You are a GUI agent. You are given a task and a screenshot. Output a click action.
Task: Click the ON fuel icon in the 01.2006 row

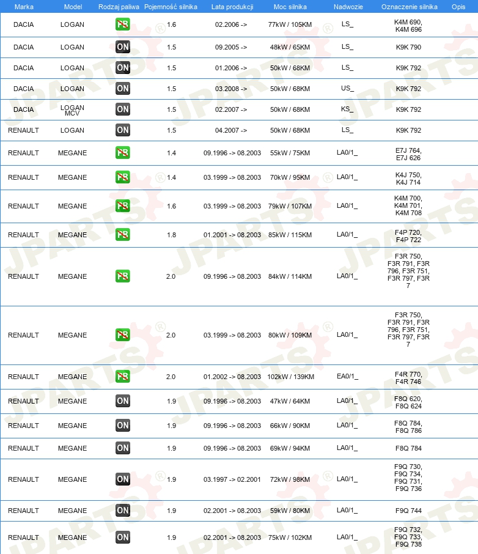123,67
